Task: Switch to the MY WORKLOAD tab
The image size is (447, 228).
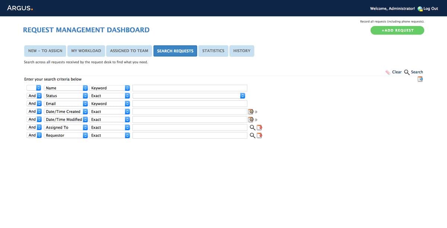Action: pyautogui.click(x=86, y=51)
